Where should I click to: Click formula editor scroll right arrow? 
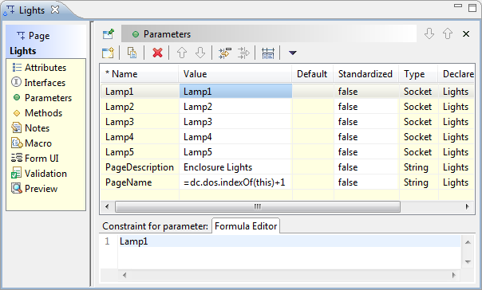pos(454,276)
